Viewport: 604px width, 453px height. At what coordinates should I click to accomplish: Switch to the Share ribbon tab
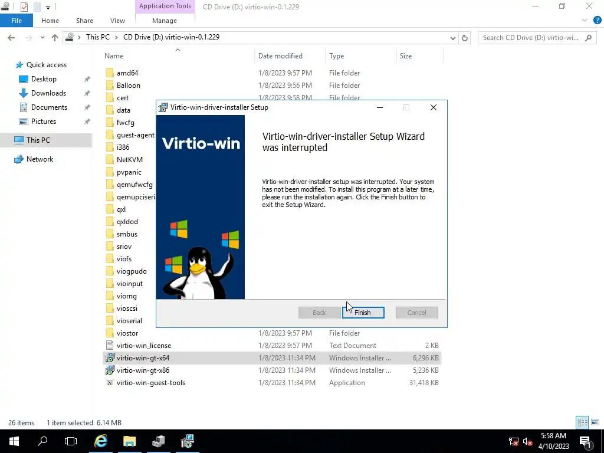coord(84,21)
